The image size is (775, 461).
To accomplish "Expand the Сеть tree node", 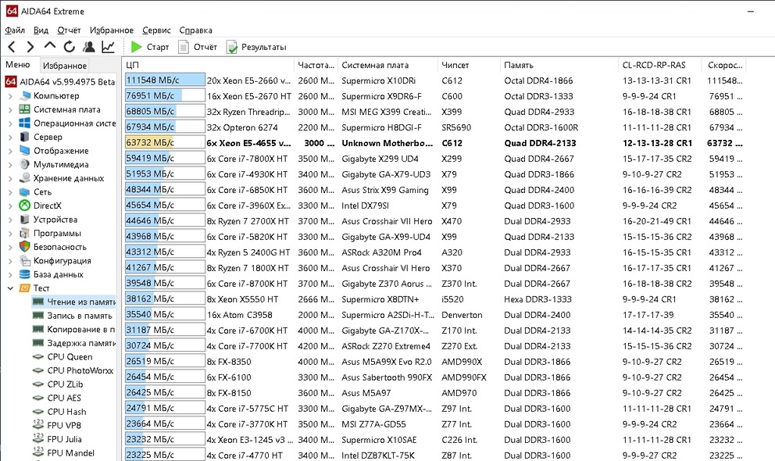I will coord(10,192).
